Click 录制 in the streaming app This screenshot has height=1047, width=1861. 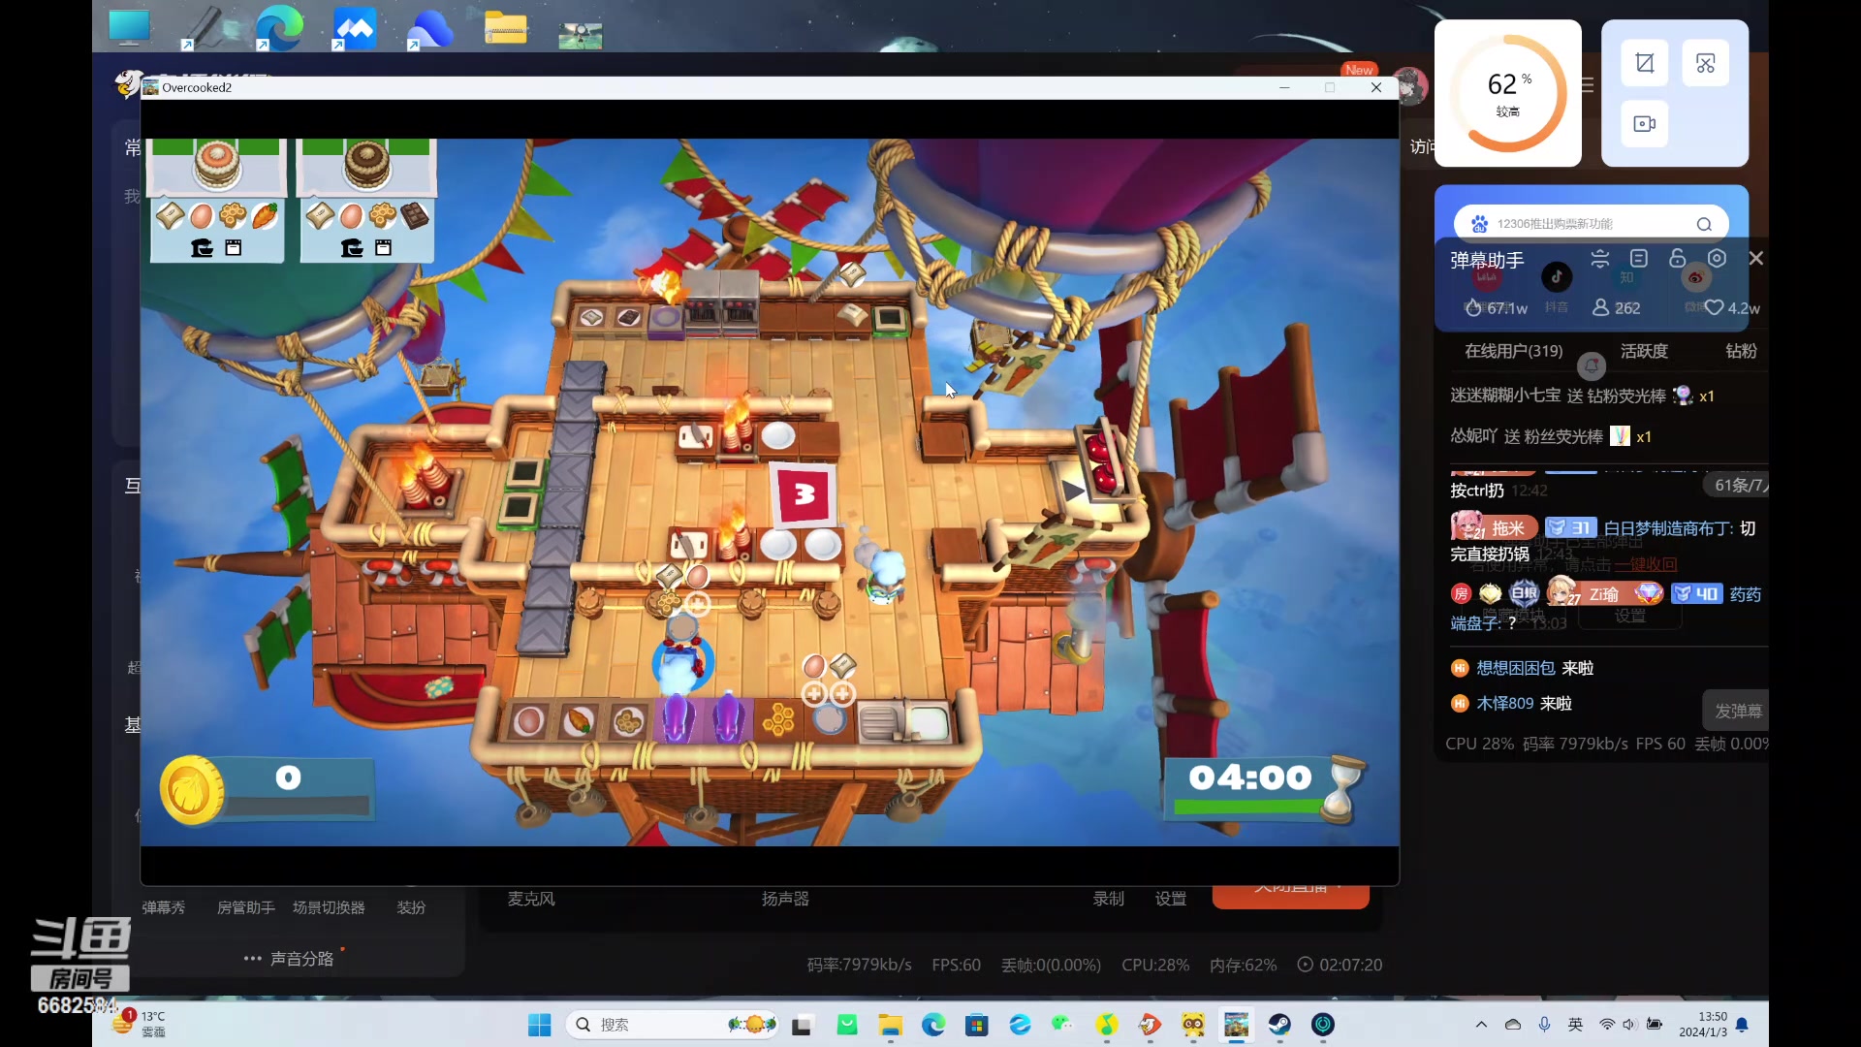point(1109,899)
